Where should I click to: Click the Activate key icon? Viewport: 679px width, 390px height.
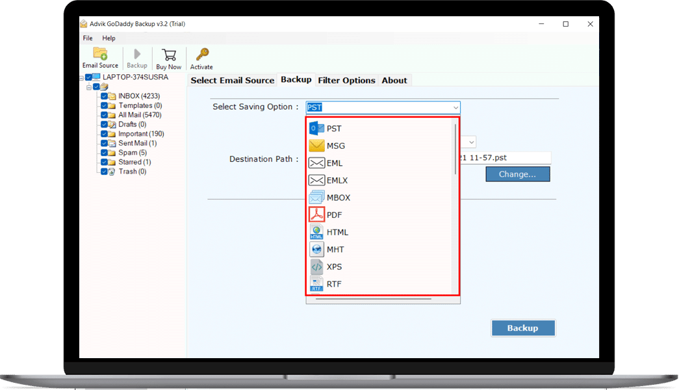click(x=202, y=55)
